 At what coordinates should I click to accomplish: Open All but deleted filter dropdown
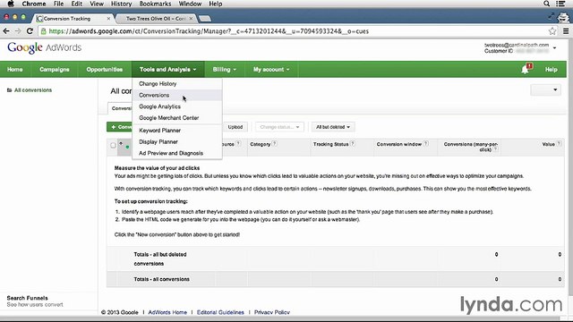click(333, 127)
